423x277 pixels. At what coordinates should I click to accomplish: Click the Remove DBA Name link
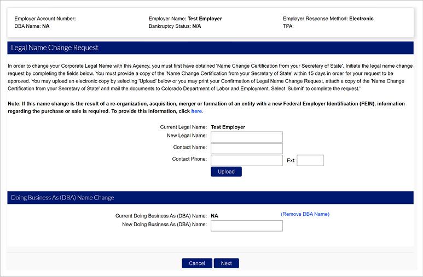(x=305, y=214)
